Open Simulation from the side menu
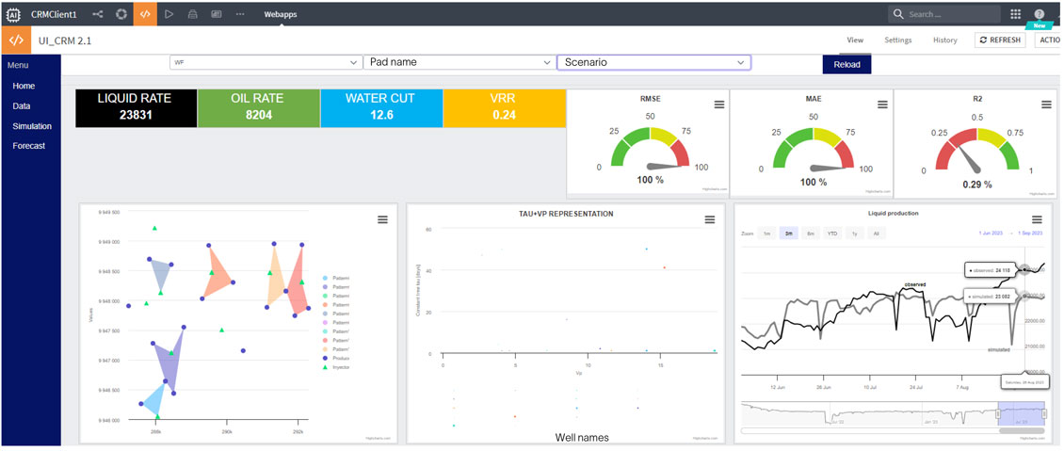Viewport: 1064px width, 451px height. point(32,126)
